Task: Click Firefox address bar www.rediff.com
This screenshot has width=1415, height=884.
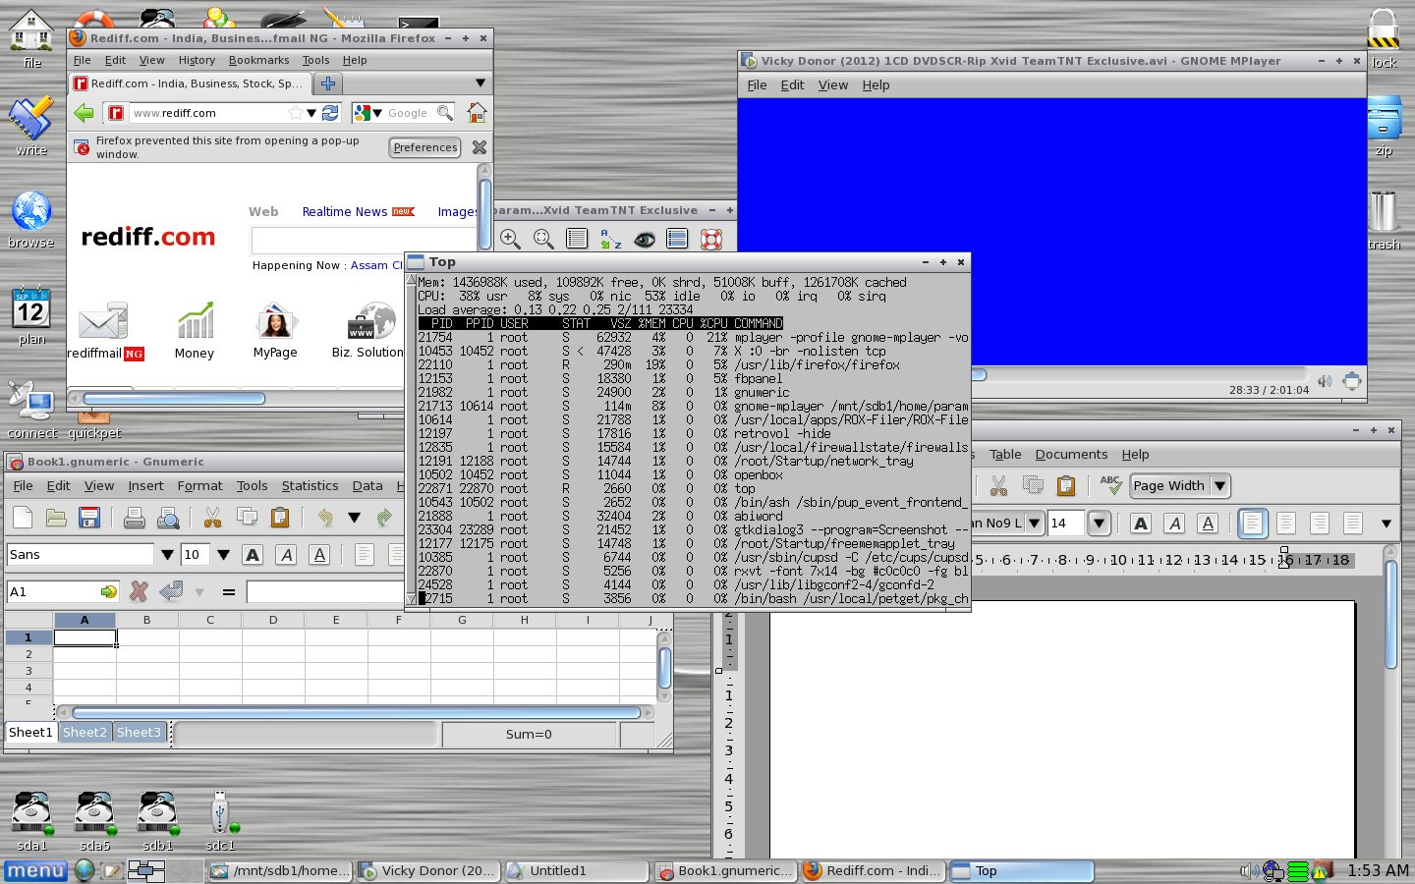Action: tap(206, 113)
